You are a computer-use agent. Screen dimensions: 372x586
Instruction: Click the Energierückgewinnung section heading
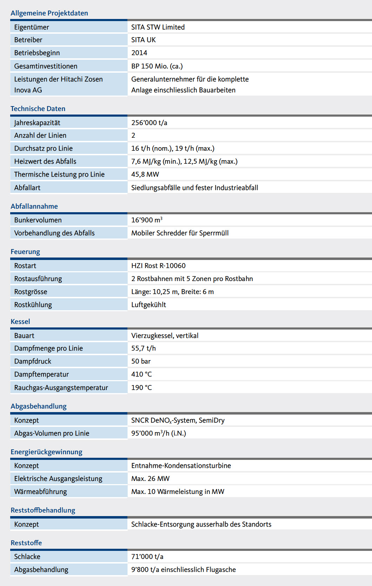point(46,452)
